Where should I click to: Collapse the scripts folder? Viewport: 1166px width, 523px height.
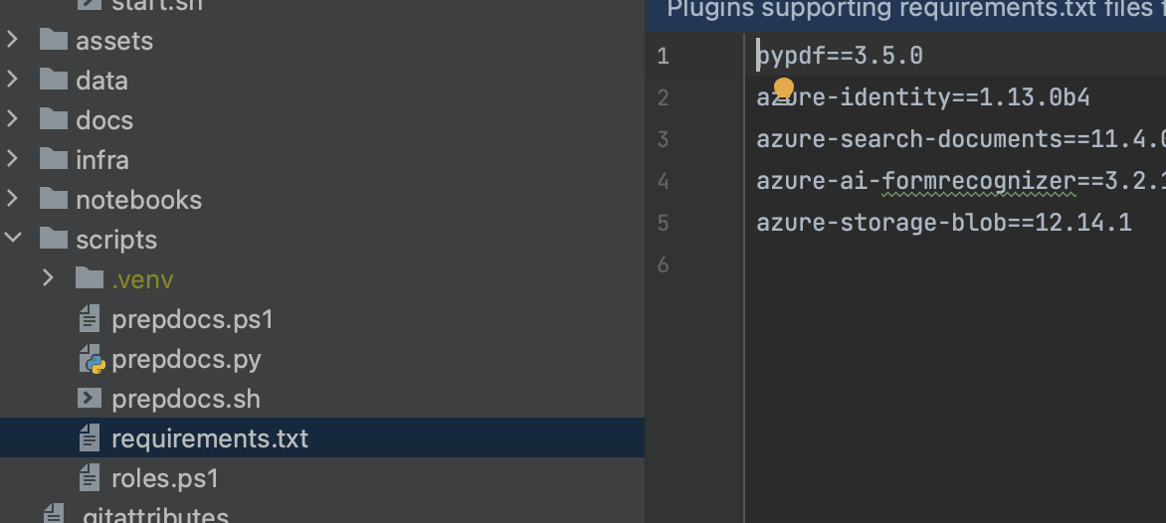click(13, 240)
